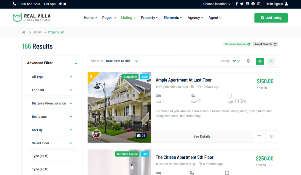Switch to grid view layout

click(271, 61)
